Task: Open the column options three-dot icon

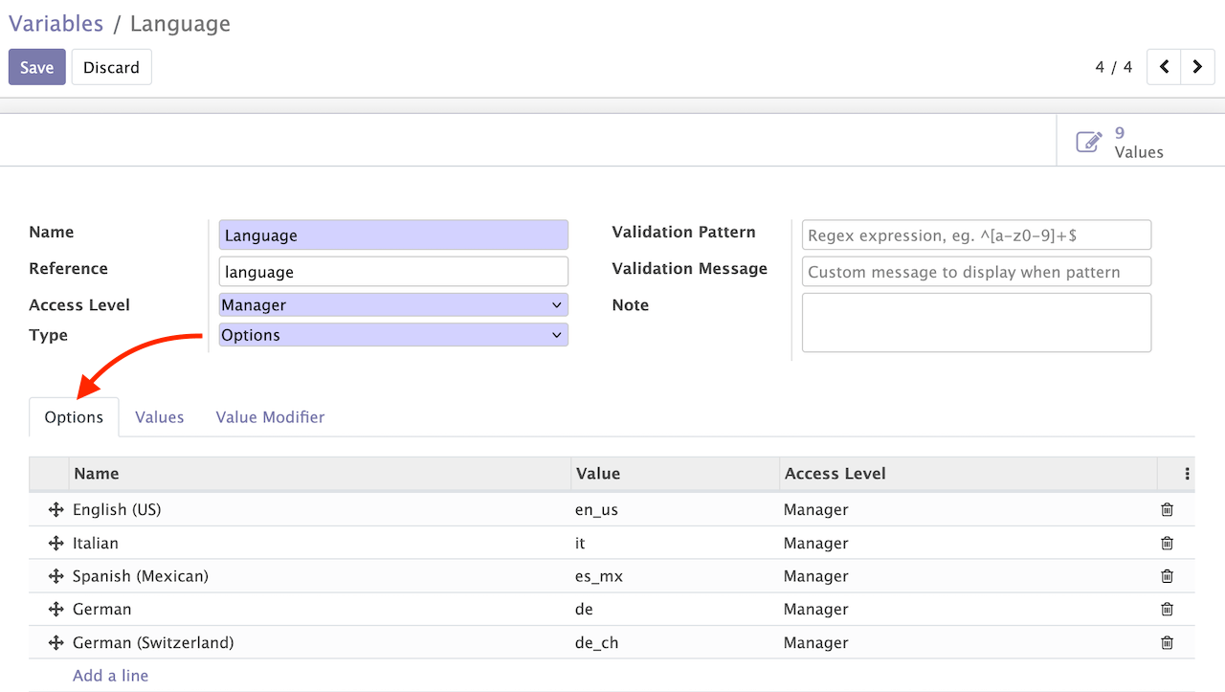Action: [1187, 474]
